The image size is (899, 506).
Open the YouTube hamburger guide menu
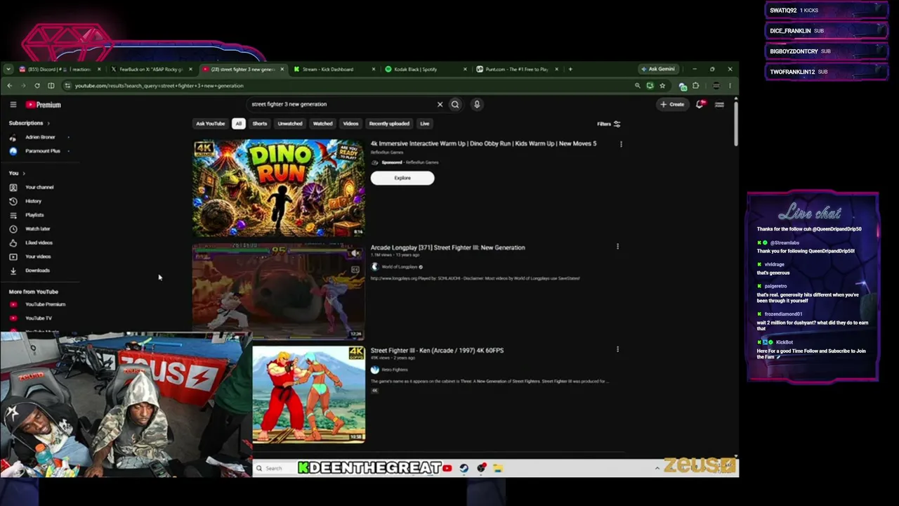(13, 105)
